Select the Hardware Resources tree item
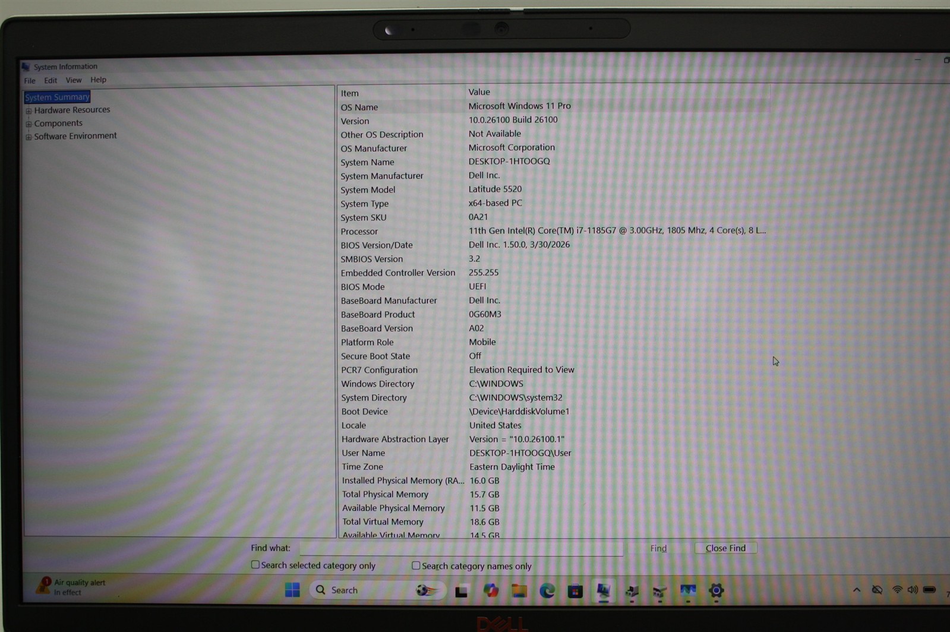 point(72,110)
